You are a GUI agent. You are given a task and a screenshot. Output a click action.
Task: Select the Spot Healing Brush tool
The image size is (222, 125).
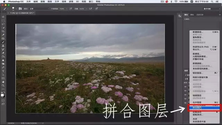3,39
